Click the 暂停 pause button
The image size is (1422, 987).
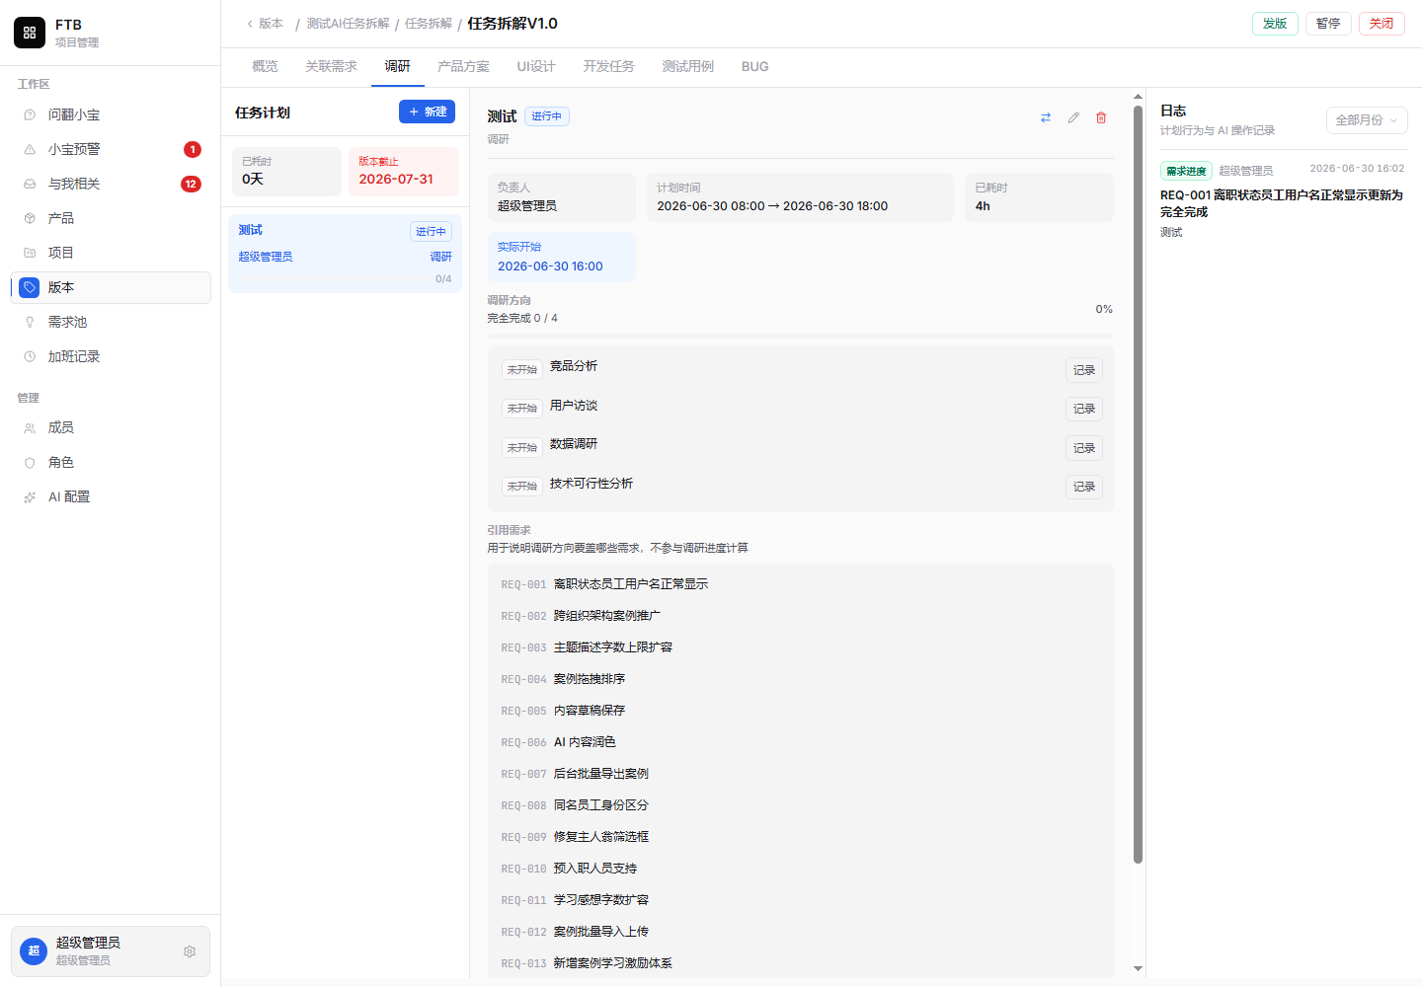click(1328, 24)
